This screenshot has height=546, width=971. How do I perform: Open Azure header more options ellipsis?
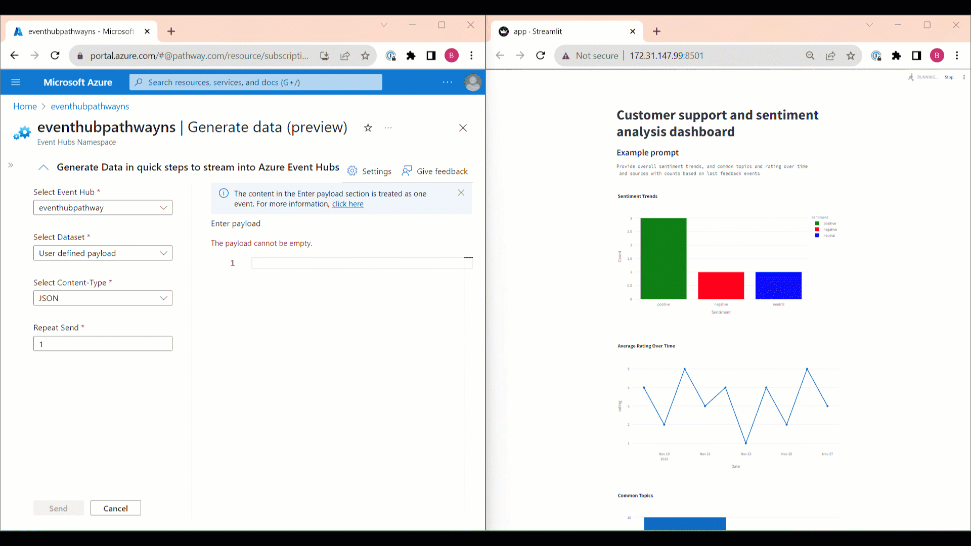[448, 82]
